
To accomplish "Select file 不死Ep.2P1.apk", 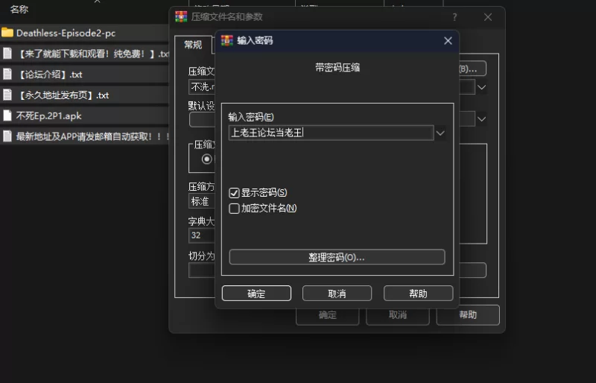I will (48, 115).
